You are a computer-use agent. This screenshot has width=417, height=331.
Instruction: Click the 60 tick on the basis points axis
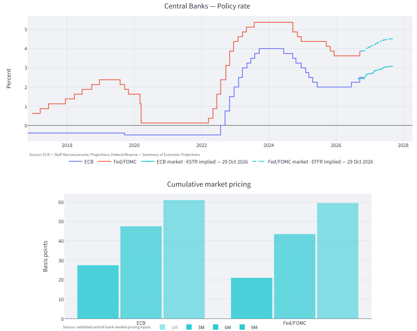point(61,202)
